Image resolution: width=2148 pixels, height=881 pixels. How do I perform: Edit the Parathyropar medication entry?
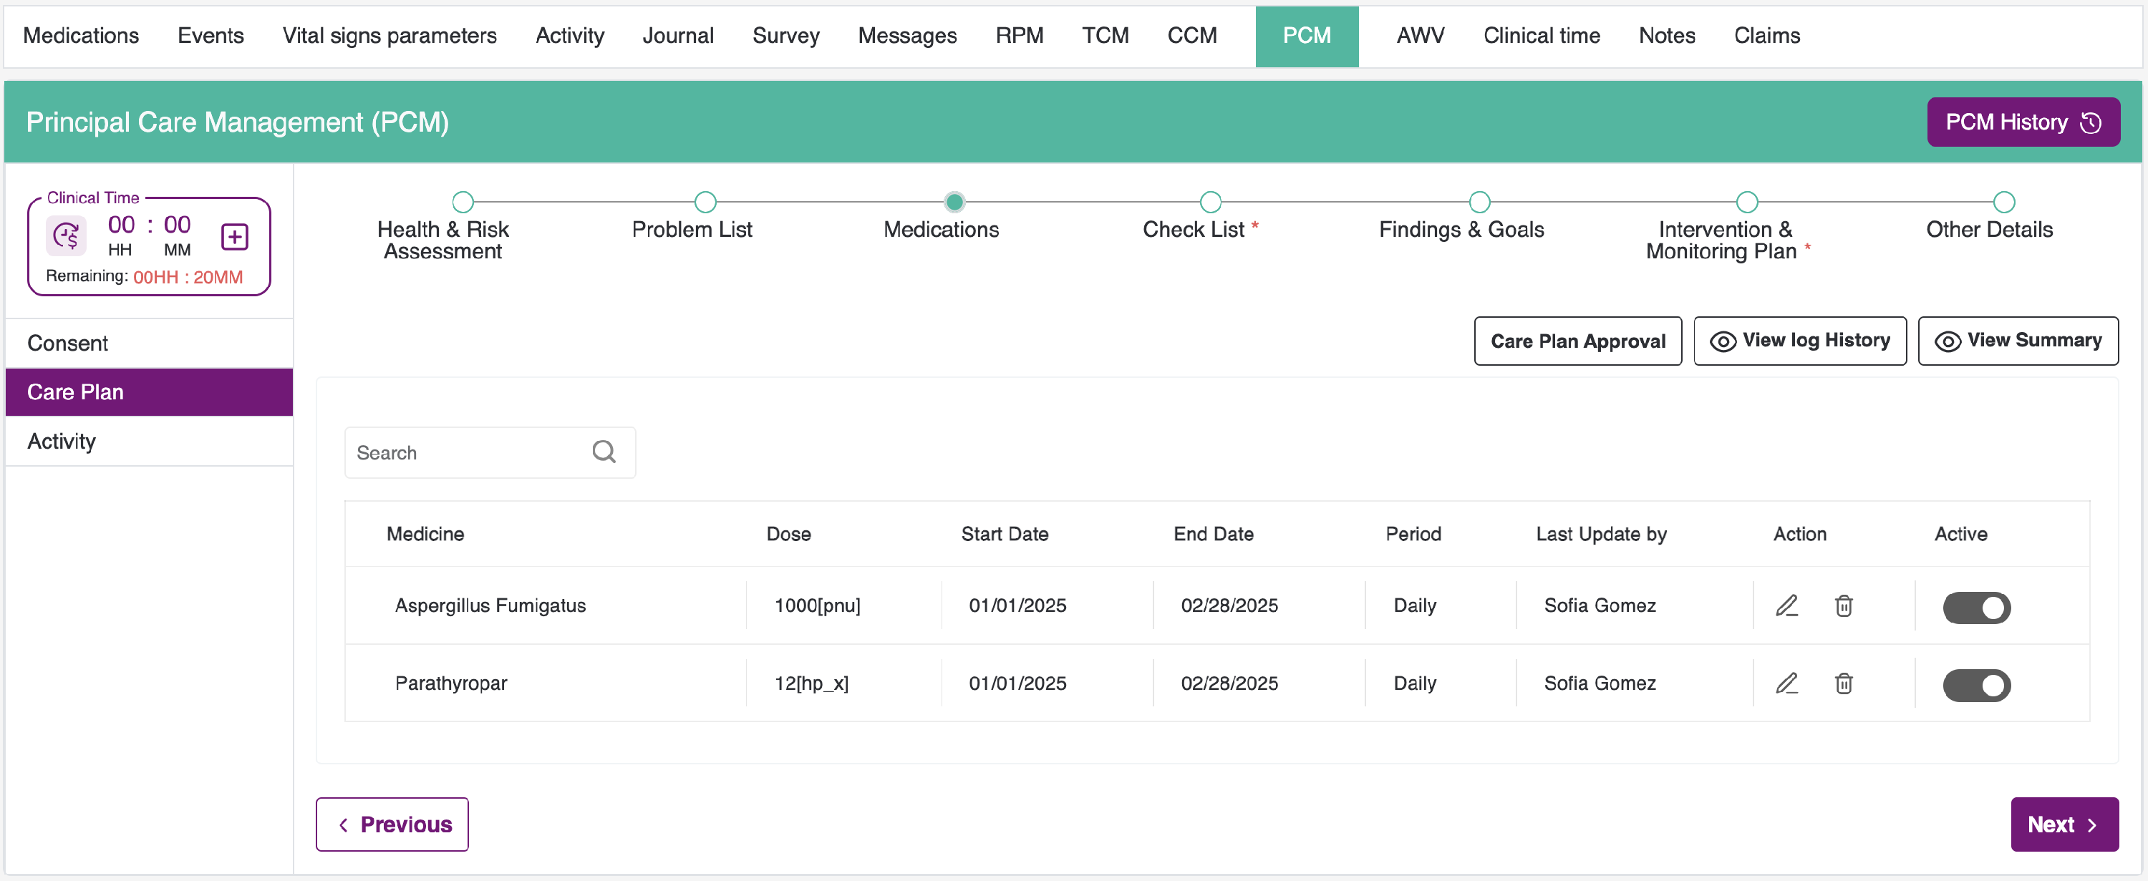point(1786,683)
